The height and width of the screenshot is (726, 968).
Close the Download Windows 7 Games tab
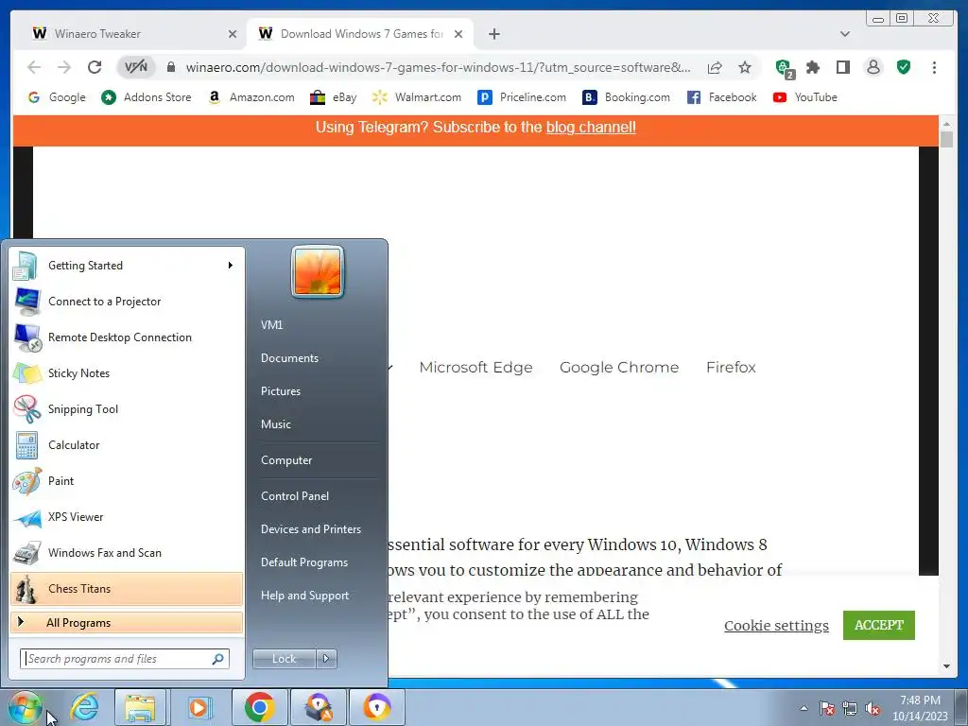pos(458,34)
